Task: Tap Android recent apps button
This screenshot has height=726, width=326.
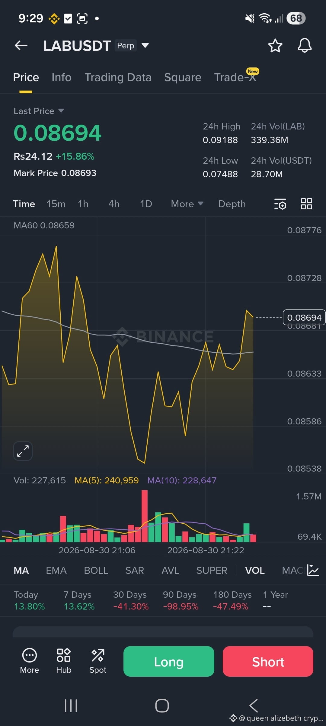Action: coord(71,706)
